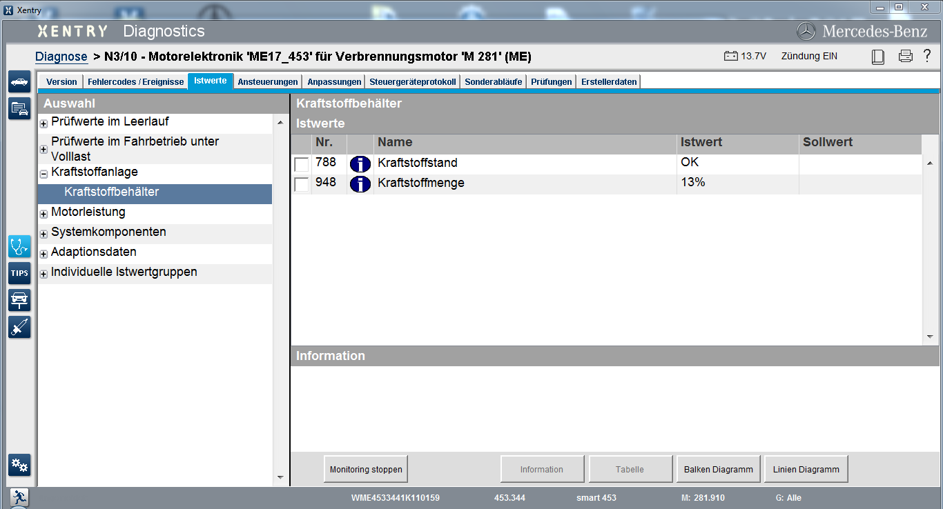Open Balken Diagramm view
Viewport: 943px width, 509px height.
[719, 469]
